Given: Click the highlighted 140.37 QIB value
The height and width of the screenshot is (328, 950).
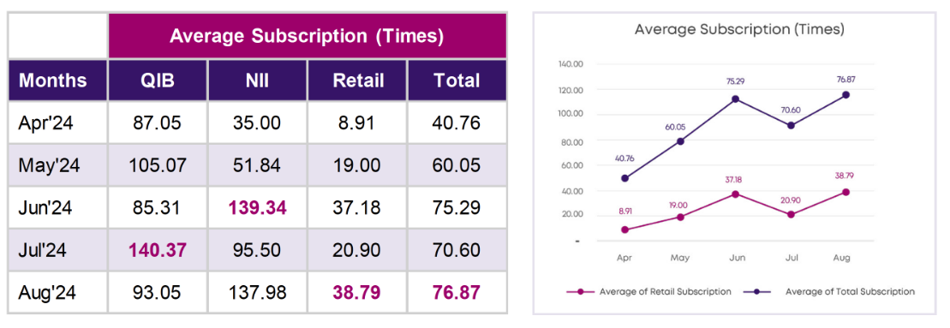Looking at the screenshot, I should pos(158,250).
